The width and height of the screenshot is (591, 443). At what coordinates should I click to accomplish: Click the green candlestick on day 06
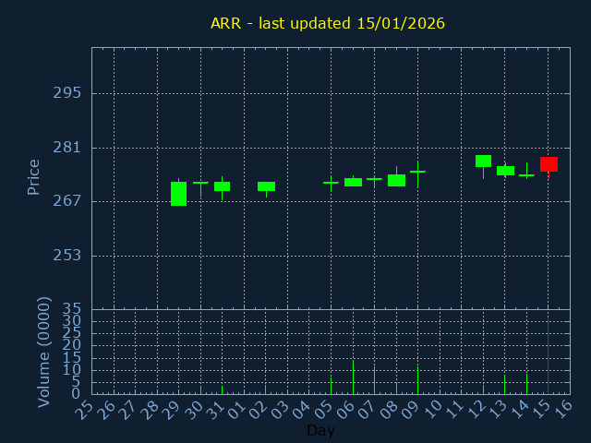tap(353, 183)
